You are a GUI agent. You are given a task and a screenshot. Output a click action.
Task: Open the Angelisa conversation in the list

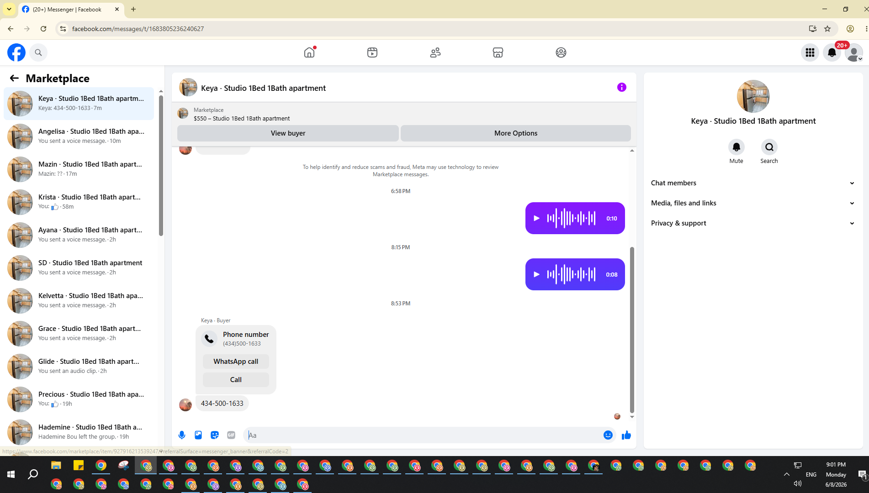tap(79, 136)
